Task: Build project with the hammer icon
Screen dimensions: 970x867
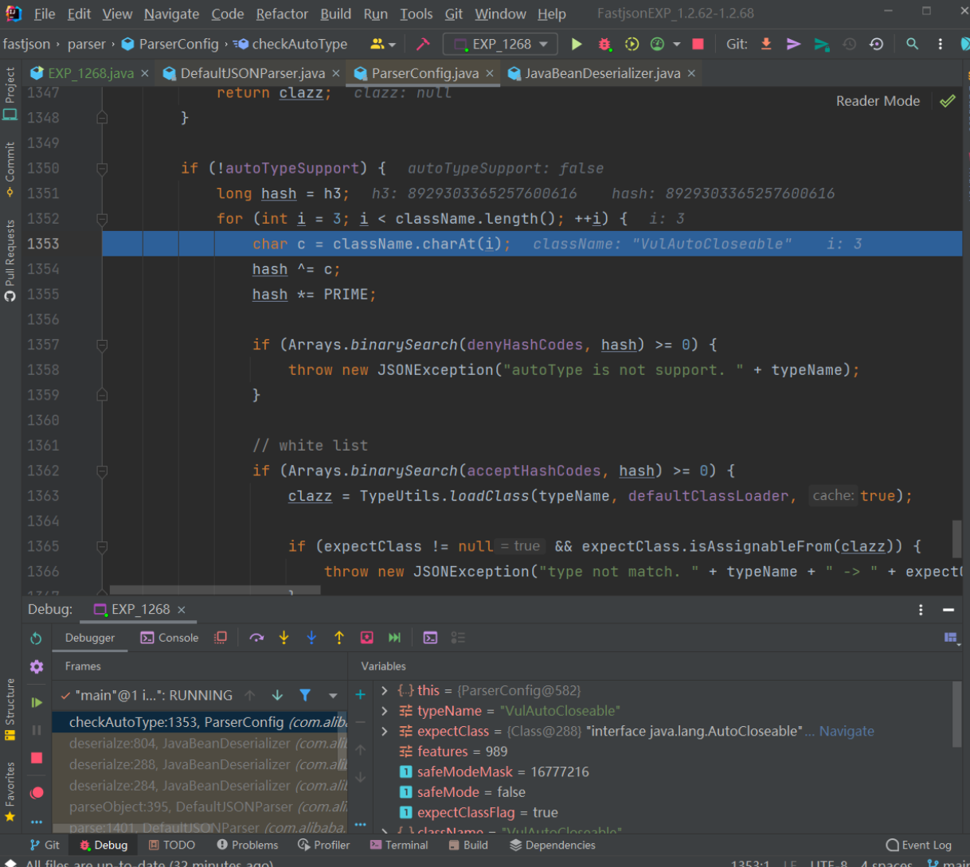Action: point(423,44)
